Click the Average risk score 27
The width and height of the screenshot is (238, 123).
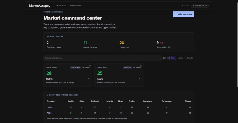click(85, 43)
